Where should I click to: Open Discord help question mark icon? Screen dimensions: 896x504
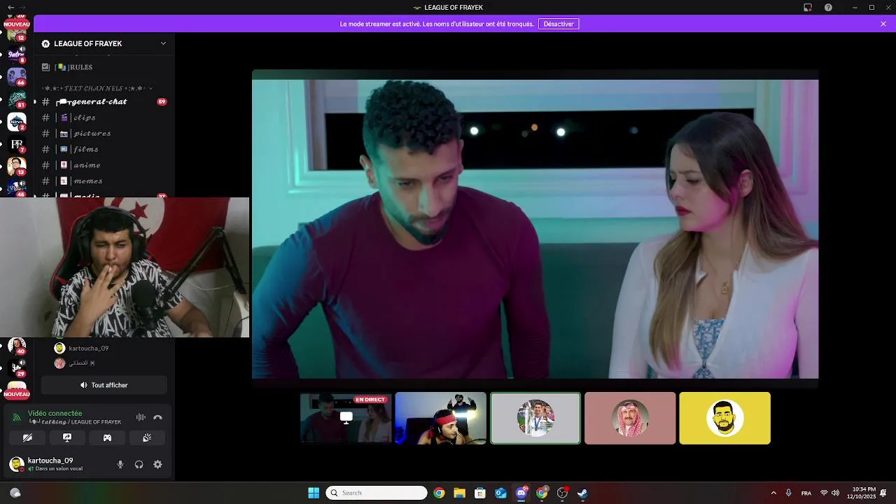(828, 8)
